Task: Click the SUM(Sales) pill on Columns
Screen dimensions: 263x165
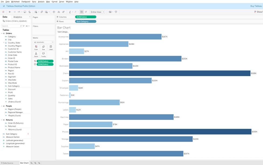Action: 86,17
